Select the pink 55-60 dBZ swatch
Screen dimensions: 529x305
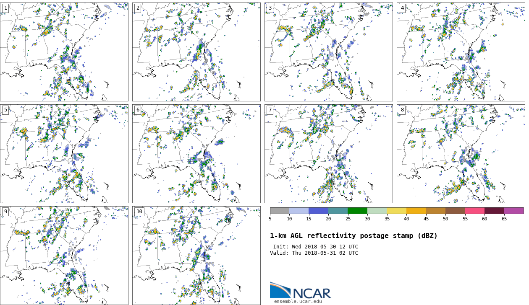coord(475,211)
